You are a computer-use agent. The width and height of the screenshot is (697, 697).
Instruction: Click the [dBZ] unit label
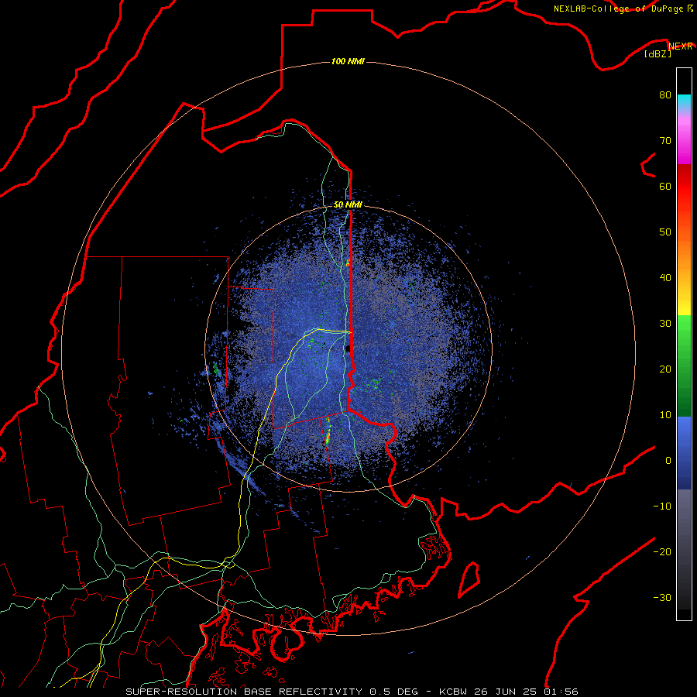coord(658,54)
